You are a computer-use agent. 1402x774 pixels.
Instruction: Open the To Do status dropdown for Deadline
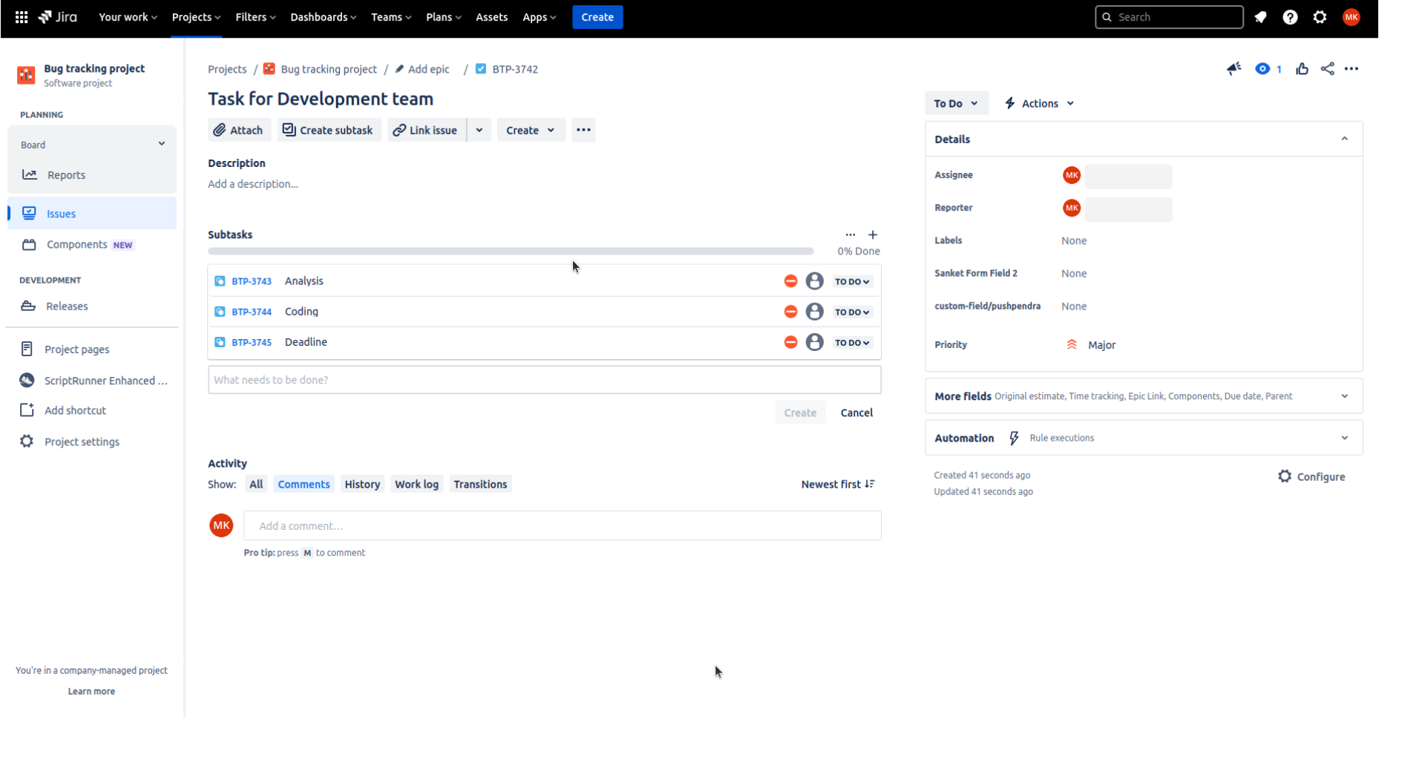tap(852, 342)
